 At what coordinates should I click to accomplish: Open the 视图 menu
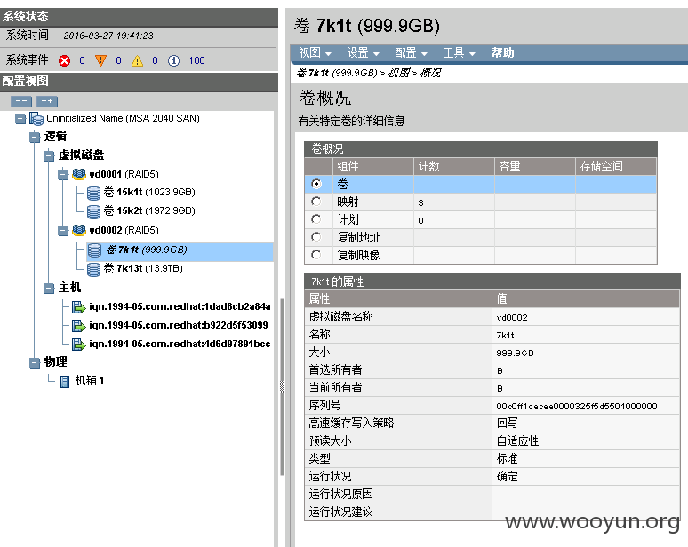coord(315,53)
